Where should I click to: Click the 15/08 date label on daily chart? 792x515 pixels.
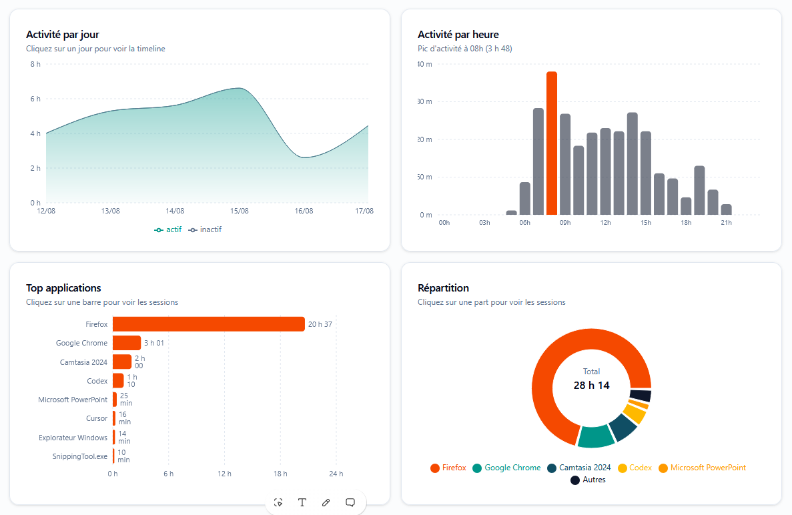(x=240, y=211)
